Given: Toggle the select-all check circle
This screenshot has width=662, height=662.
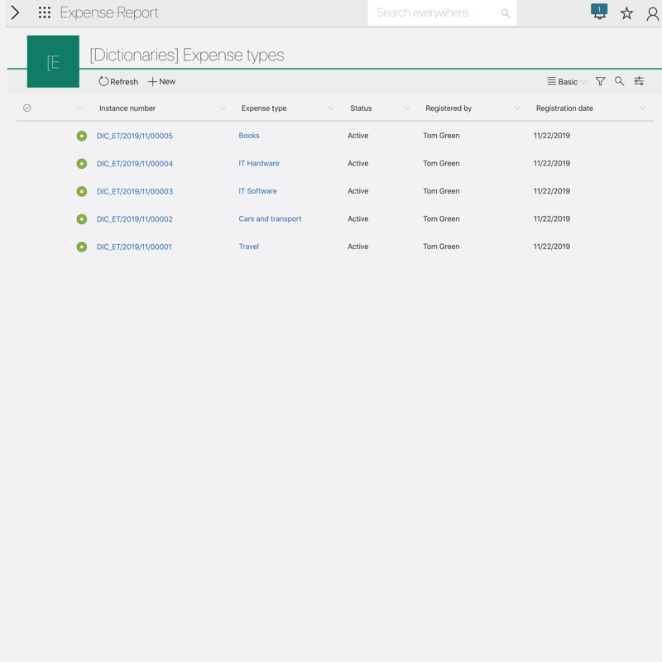Looking at the screenshot, I should [27, 108].
